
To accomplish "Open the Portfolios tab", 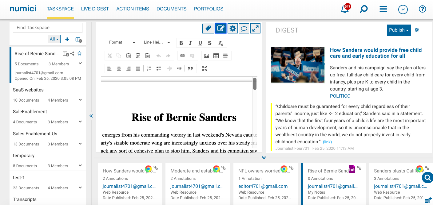I will [x=209, y=9].
